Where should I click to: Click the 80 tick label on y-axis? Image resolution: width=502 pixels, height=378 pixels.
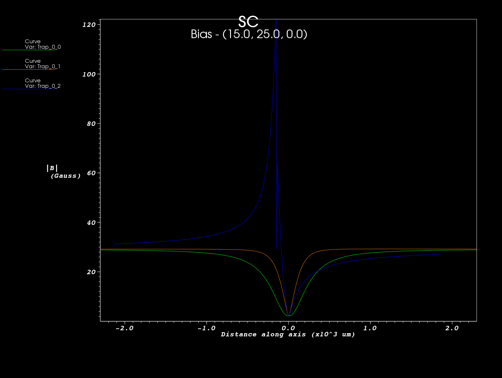tap(91, 124)
